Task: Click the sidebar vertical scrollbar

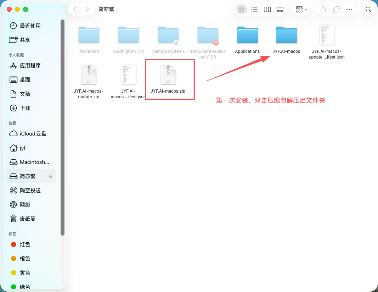Action: pyautogui.click(x=62, y=127)
